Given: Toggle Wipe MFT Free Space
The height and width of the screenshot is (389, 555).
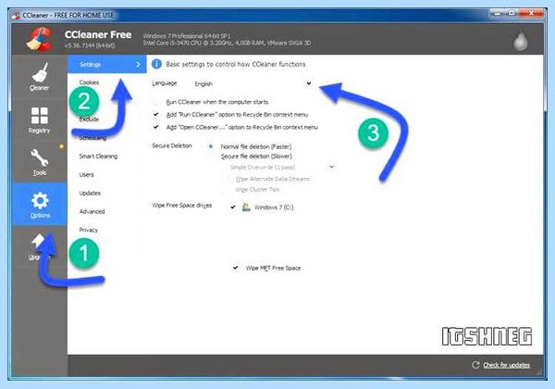Looking at the screenshot, I should [235, 268].
